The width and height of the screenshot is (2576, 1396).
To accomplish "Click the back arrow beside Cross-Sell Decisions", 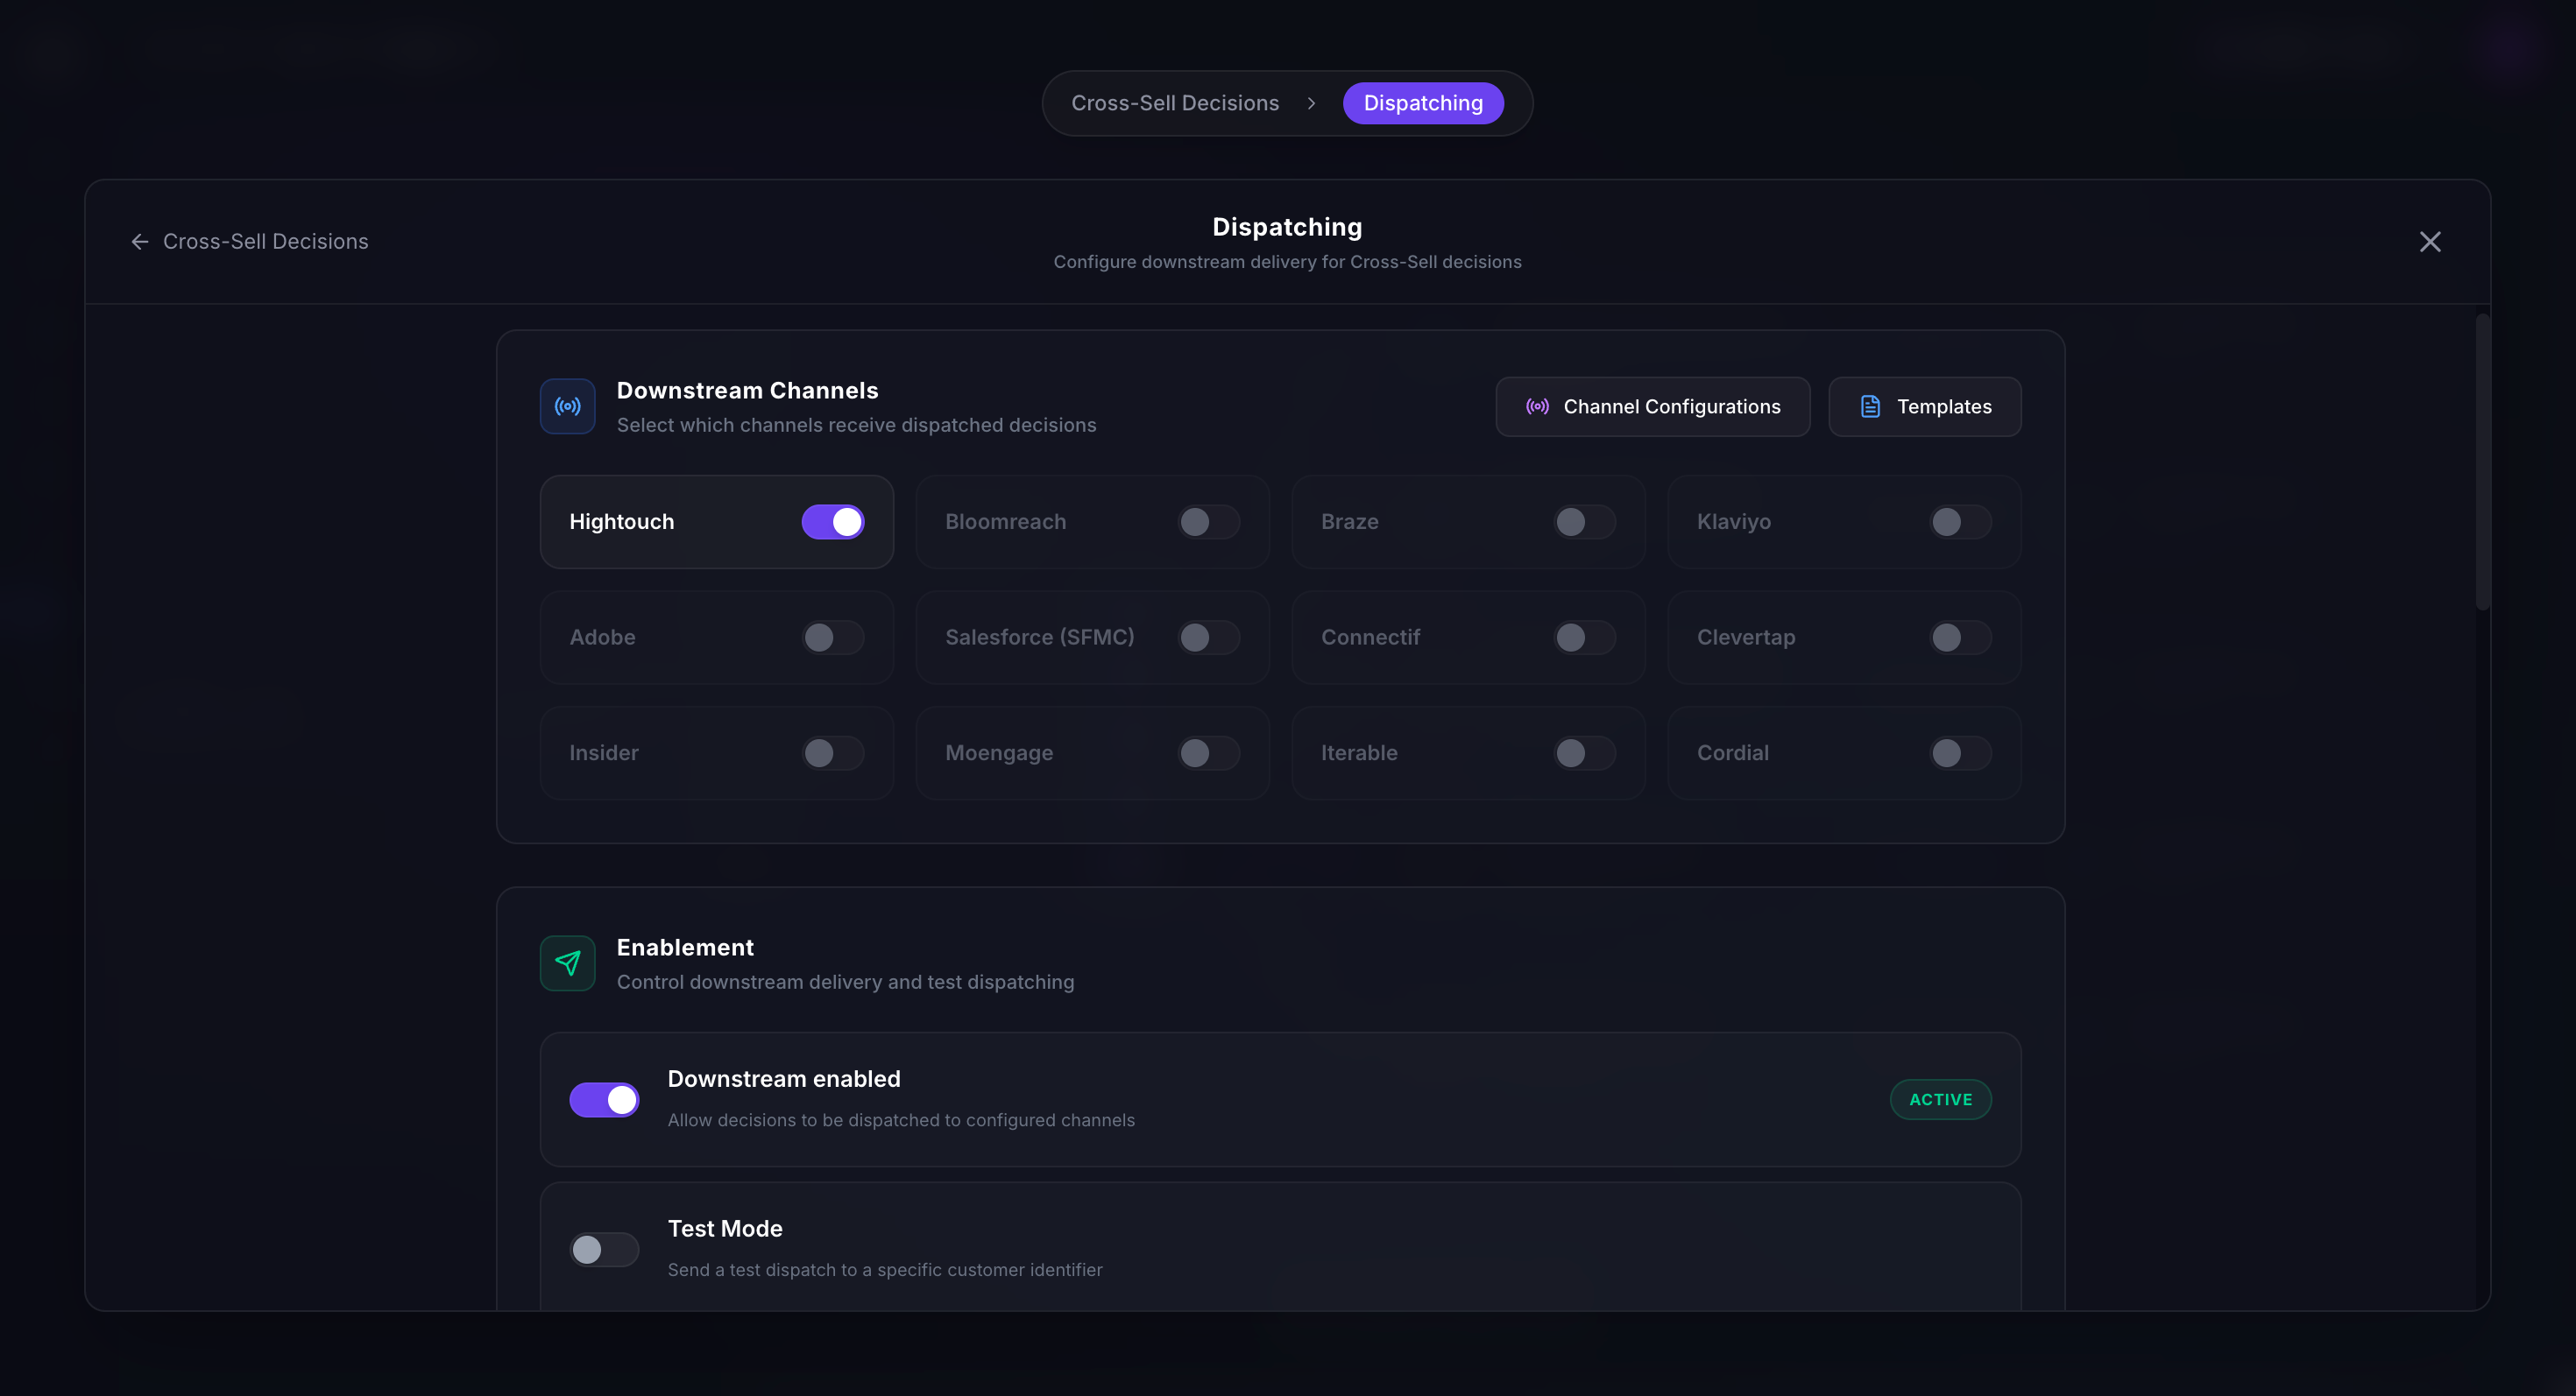I will tap(140, 242).
